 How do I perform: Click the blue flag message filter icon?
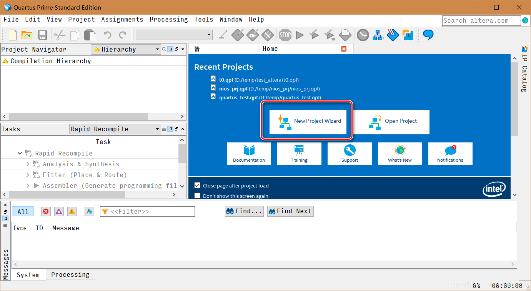pos(89,211)
